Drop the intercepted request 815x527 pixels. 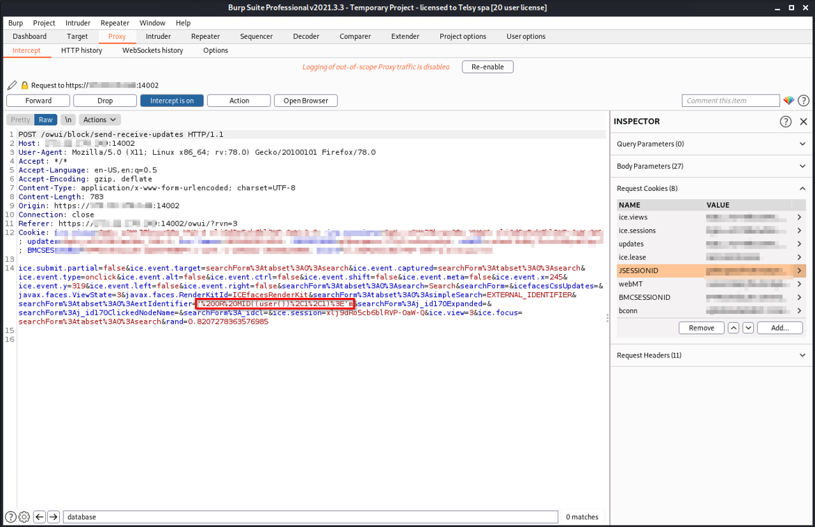click(105, 101)
